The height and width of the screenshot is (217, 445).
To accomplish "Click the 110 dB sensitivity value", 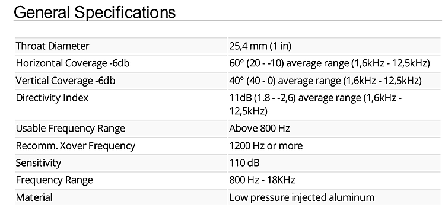I will pyautogui.click(x=244, y=163).
